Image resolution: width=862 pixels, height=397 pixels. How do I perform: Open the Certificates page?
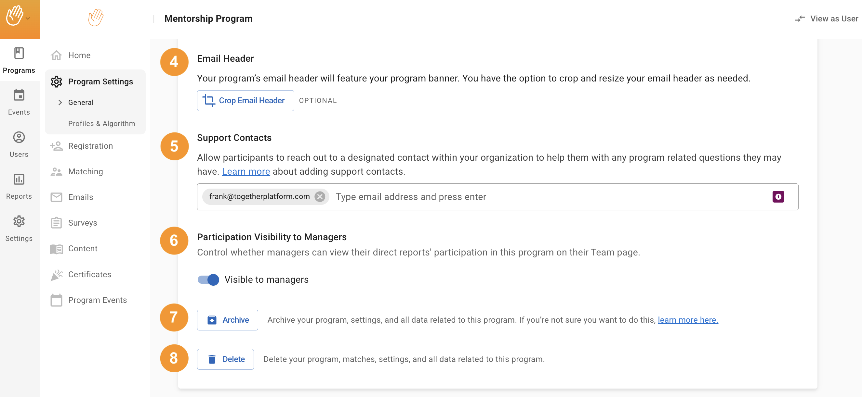[x=89, y=274]
